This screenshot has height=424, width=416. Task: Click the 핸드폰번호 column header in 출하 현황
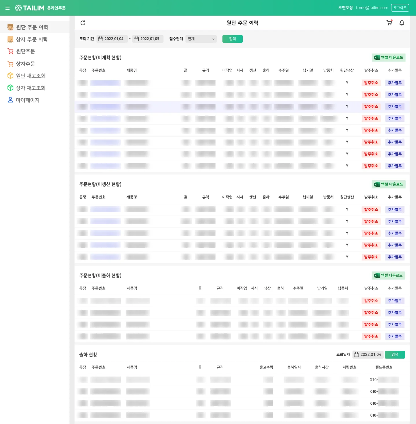(384, 367)
